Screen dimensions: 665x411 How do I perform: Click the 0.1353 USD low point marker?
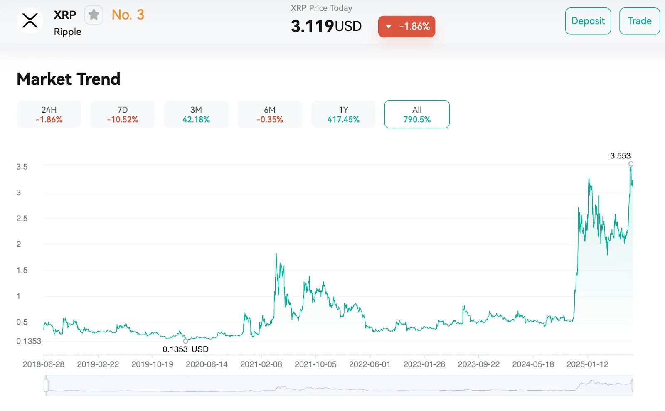(x=185, y=341)
